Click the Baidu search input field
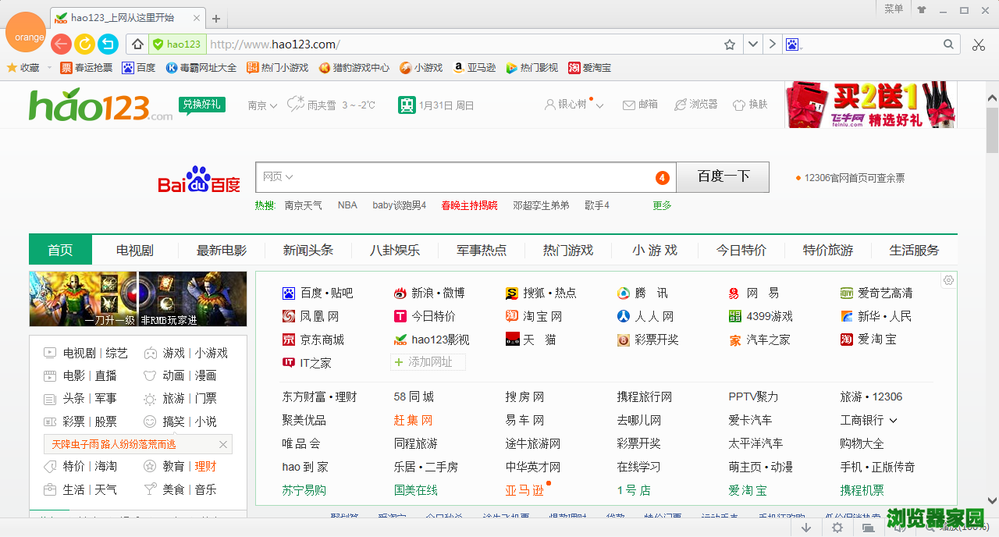Screen dimensions: 999x537 tap(468, 177)
